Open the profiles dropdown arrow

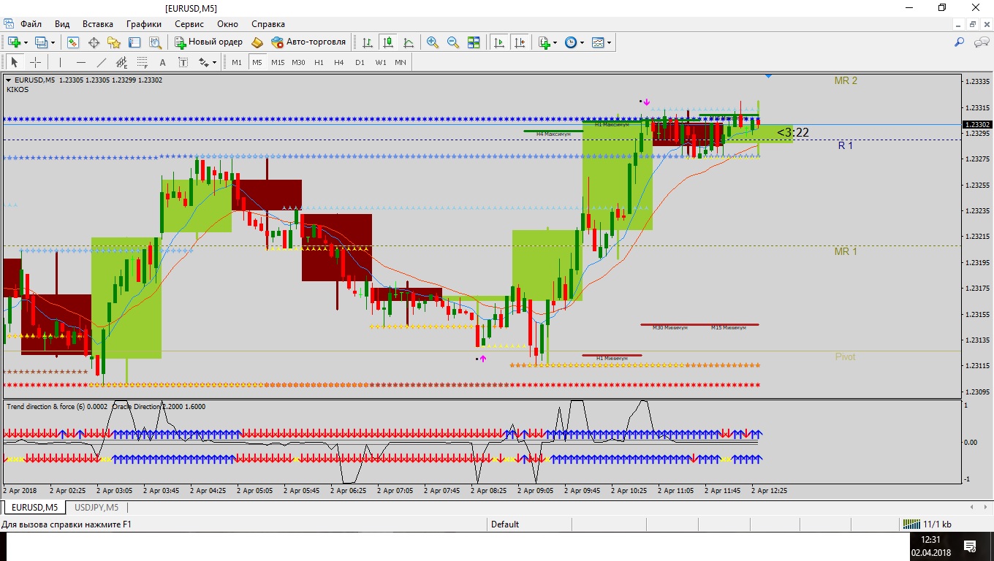(x=53, y=42)
